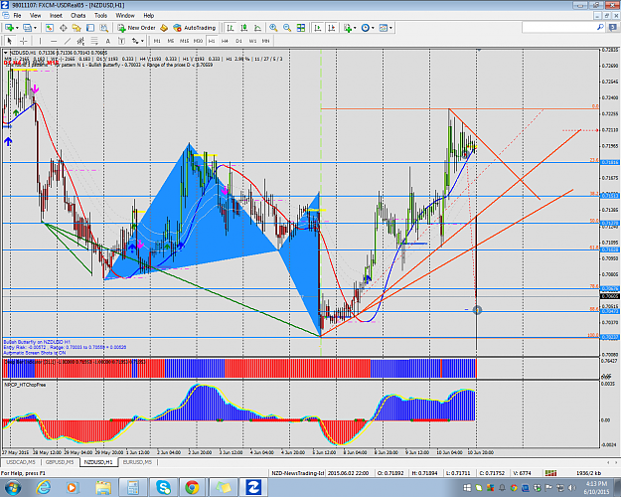Viewport: 621px width, 497px height.
Task: Select the crosshair cursor tool
Action: coord(24,41)
